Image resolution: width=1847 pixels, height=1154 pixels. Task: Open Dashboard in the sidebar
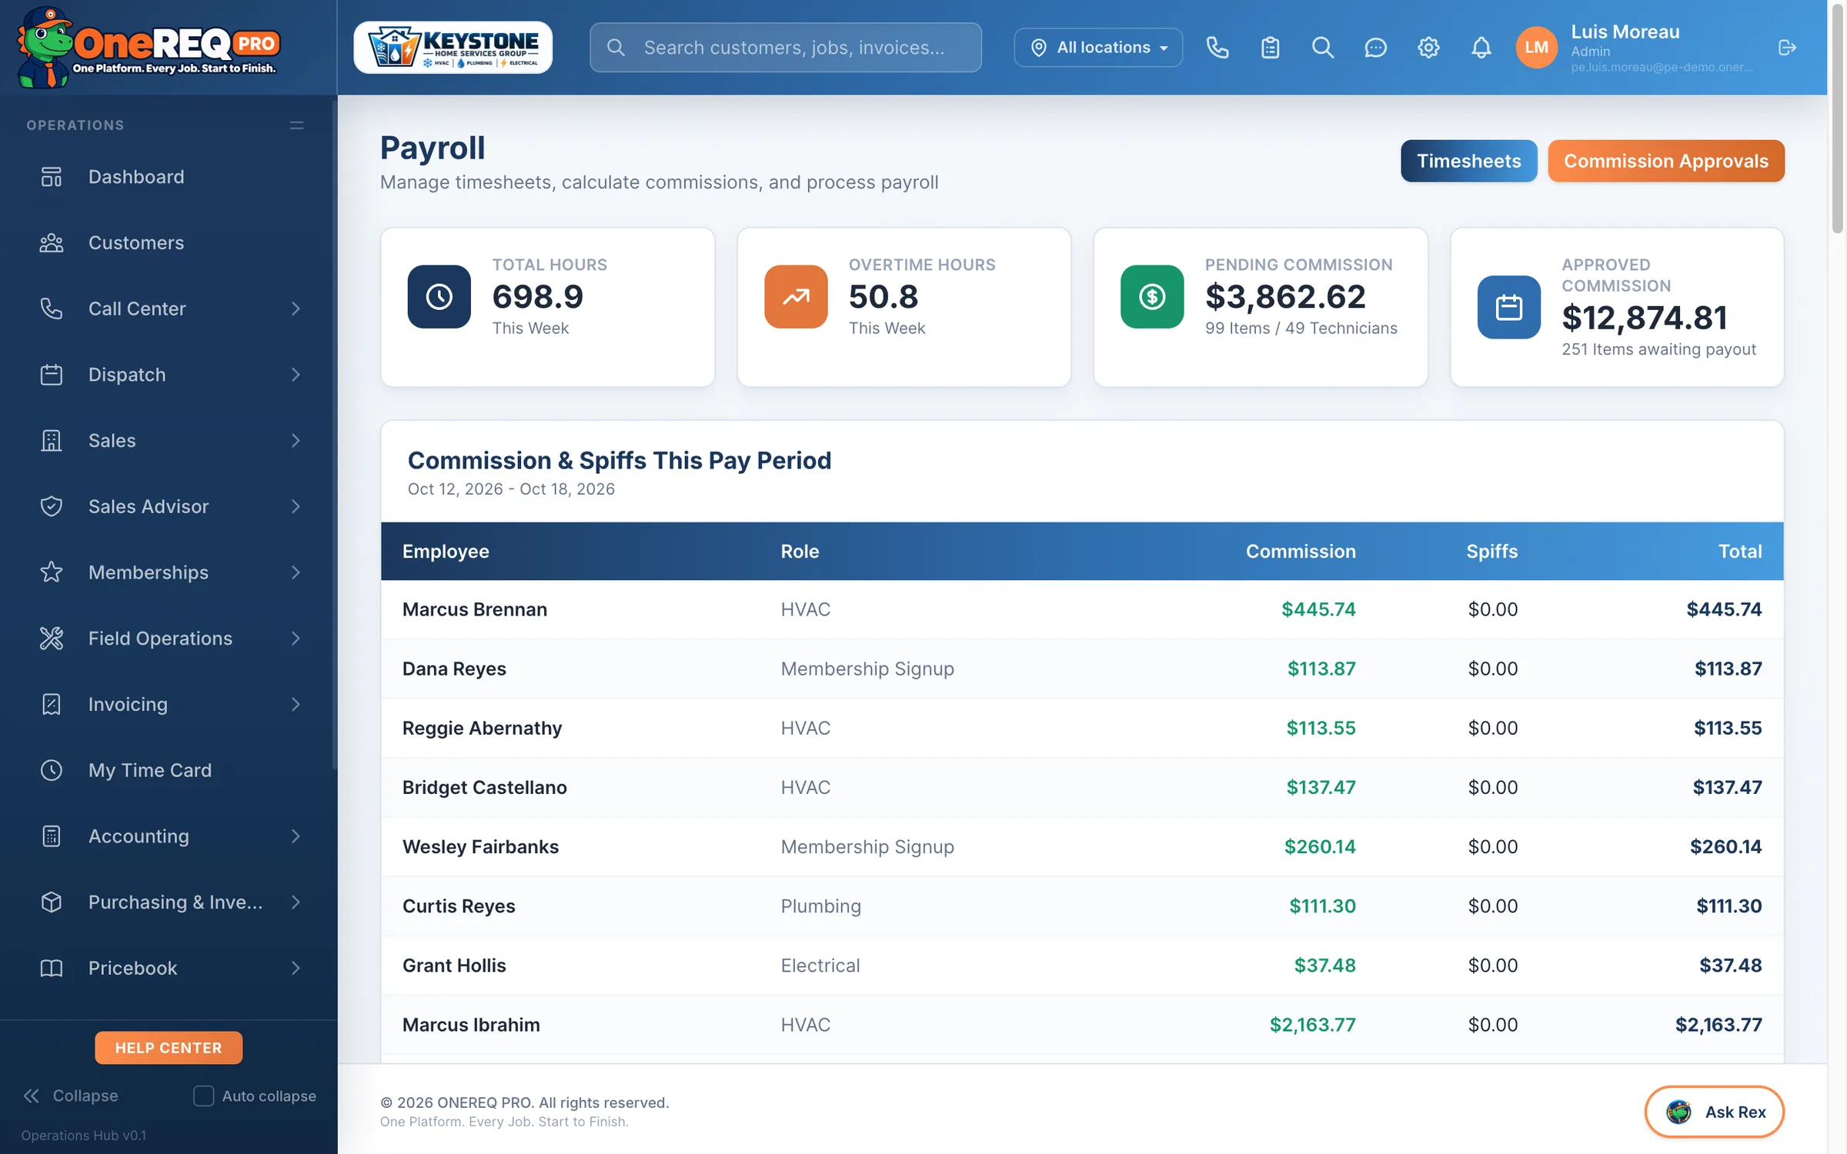169,177
